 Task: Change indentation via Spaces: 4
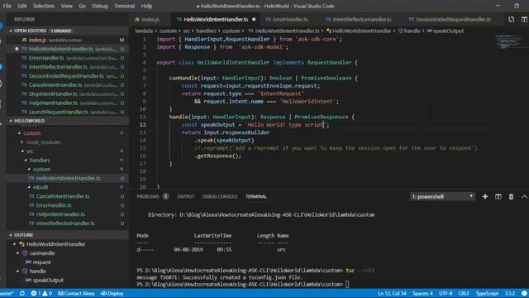(x=422, y=293)
